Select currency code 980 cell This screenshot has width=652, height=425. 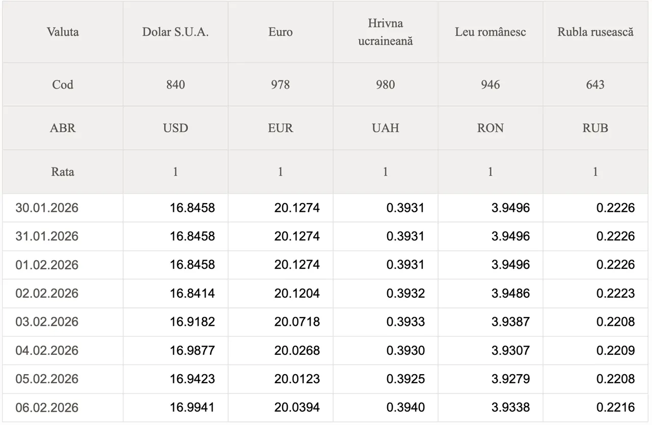385,84
